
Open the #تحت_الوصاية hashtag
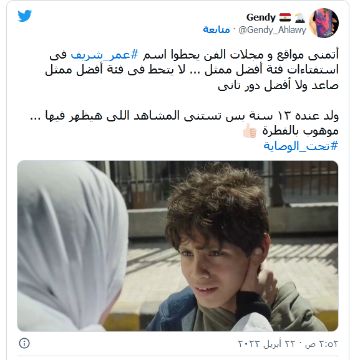301,146
